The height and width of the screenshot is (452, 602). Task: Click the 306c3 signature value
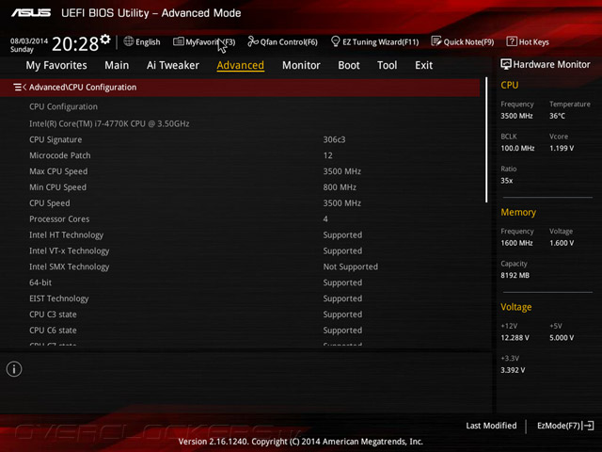click(334, 139)
